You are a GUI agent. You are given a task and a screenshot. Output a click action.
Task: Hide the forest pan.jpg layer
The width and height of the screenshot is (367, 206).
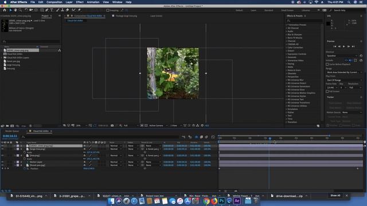[2, 165]
